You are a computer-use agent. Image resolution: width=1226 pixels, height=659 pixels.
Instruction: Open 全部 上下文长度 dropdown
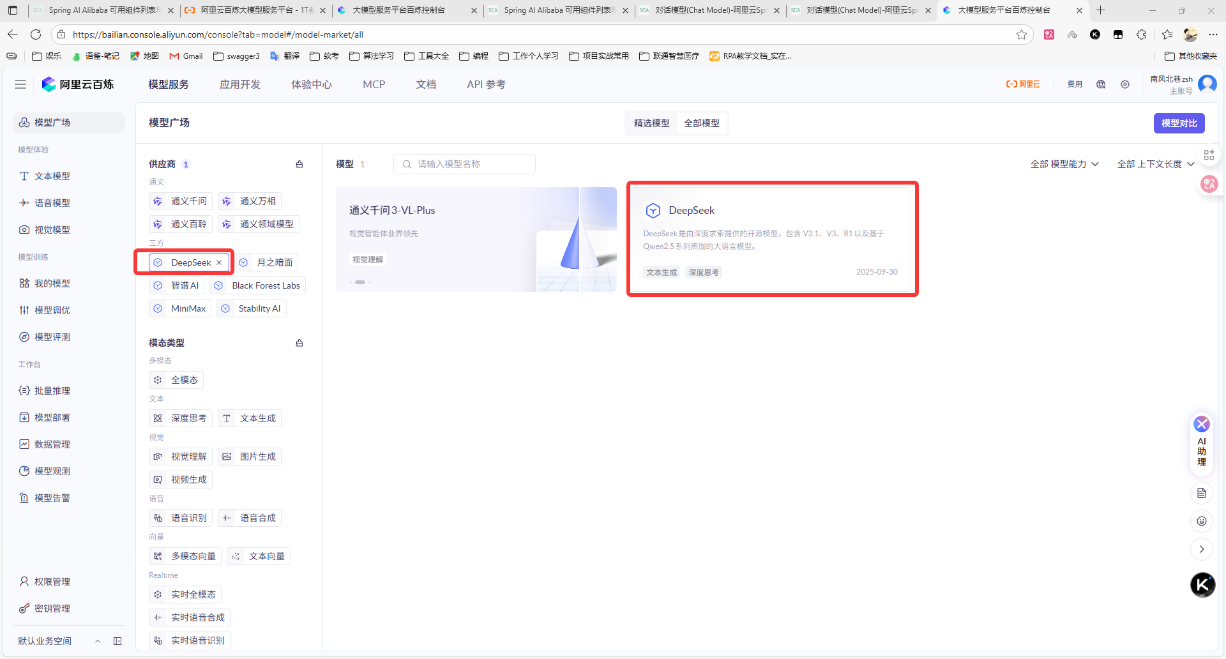(1156, 164)
